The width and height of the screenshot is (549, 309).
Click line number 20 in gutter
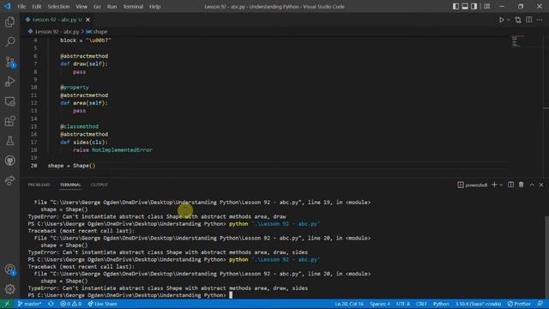34,166
